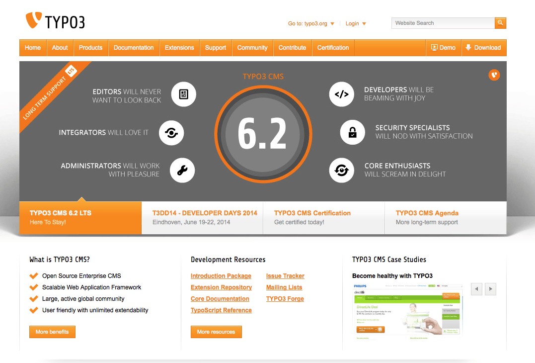Click the Editors will never look back text

[127, 96]
